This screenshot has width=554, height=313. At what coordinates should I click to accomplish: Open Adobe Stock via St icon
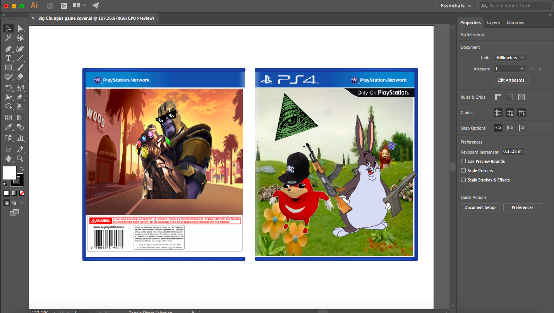[x=64, y=6]
